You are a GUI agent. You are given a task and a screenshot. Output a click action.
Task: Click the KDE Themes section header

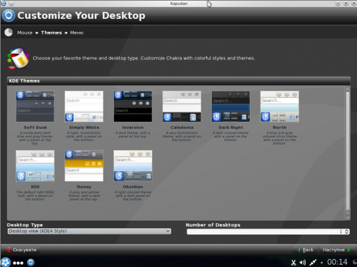click(178, 81)
